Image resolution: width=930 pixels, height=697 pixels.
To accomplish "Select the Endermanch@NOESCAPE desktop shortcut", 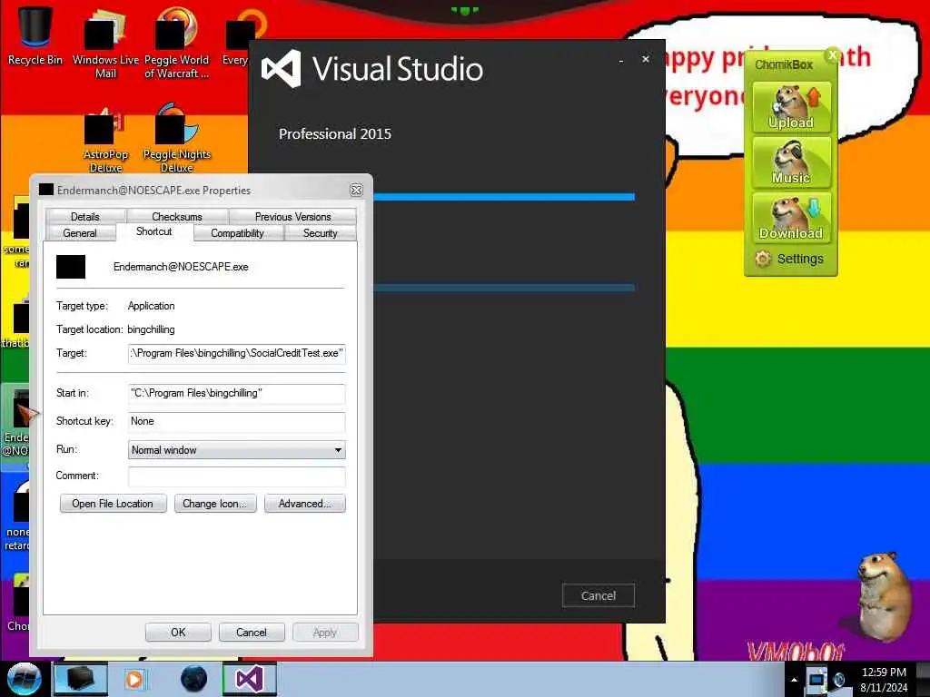I will coord(16,426).
